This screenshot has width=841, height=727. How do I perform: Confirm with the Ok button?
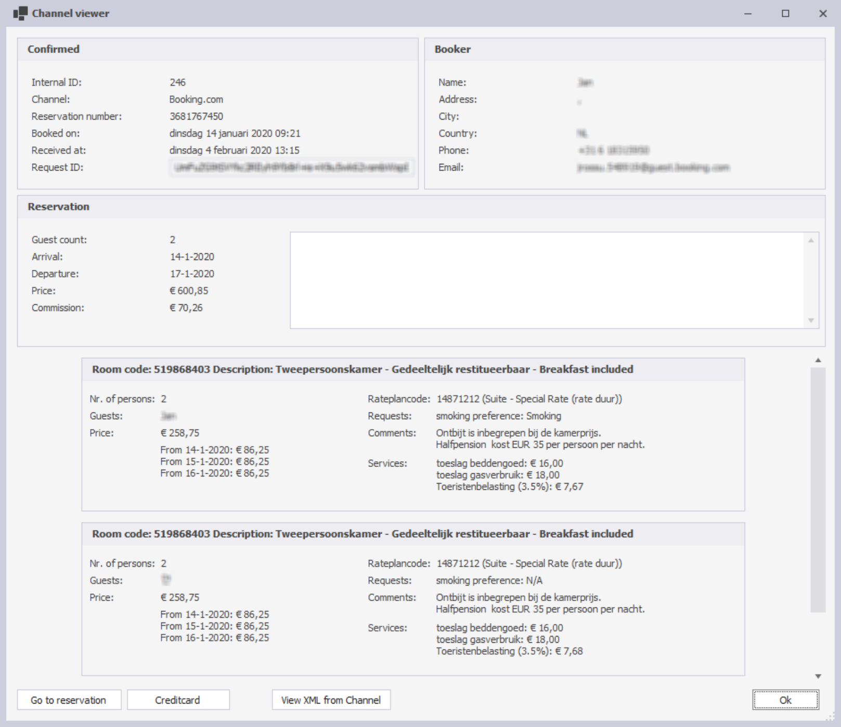[785, 700]
